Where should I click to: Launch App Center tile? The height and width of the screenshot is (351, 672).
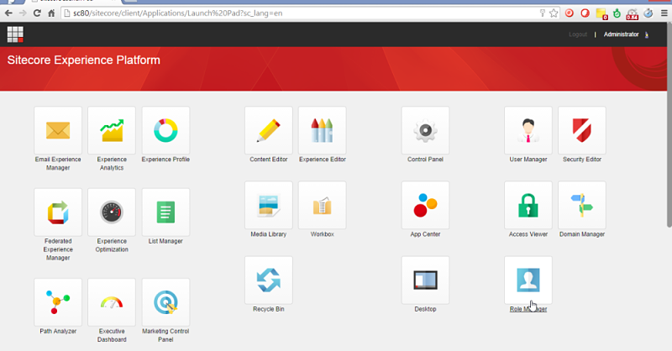point(425,205)
